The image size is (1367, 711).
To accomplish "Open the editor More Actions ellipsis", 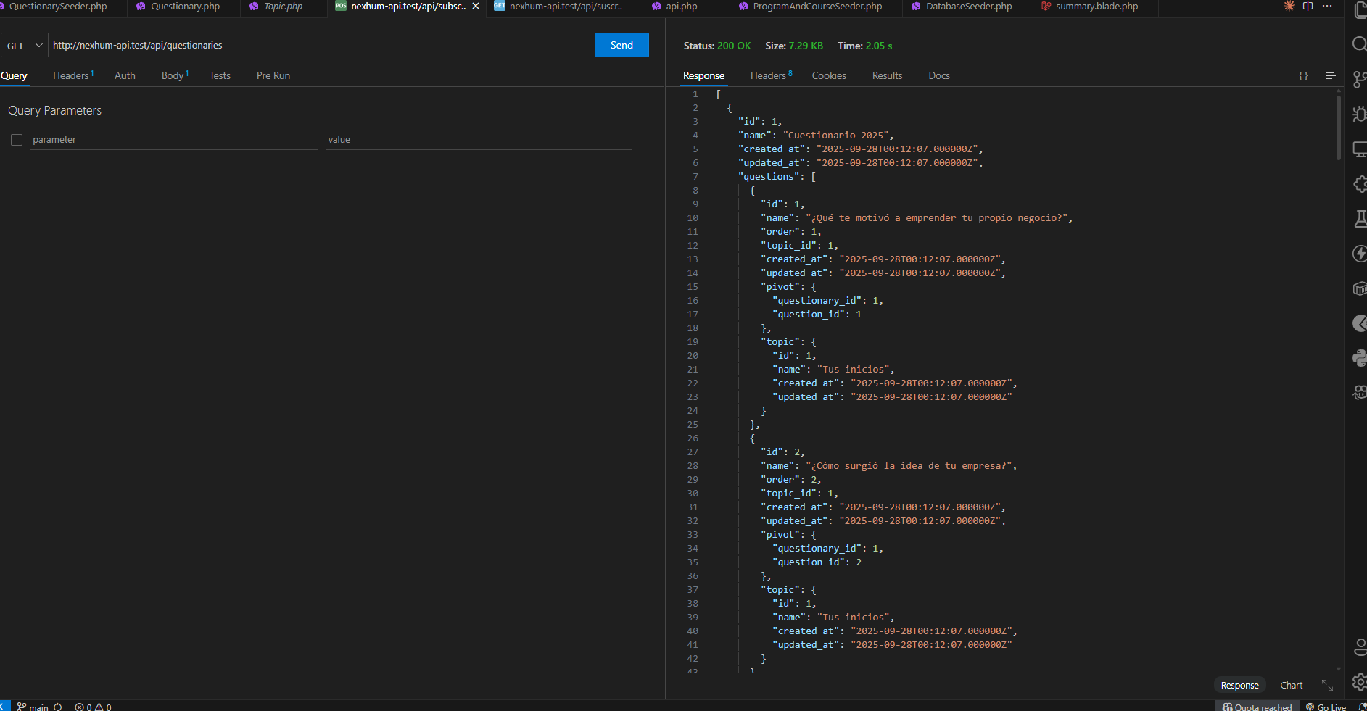I will pos(1327,7).
